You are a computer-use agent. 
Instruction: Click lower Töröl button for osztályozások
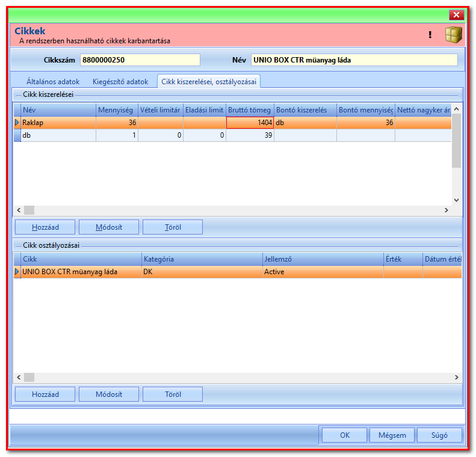click(x=173, y=394)
